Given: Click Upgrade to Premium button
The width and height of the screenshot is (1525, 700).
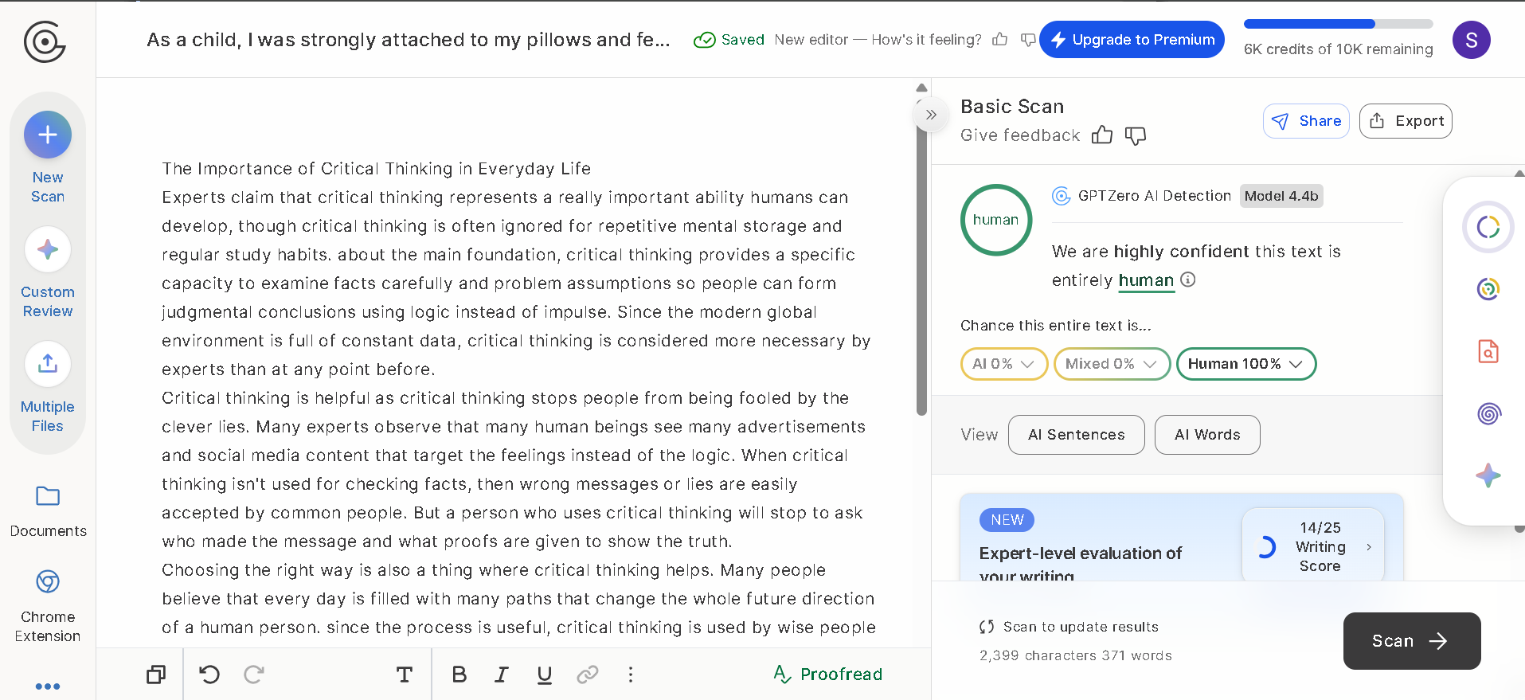Looking at the screenshot, I should [x=1132, y=40].
